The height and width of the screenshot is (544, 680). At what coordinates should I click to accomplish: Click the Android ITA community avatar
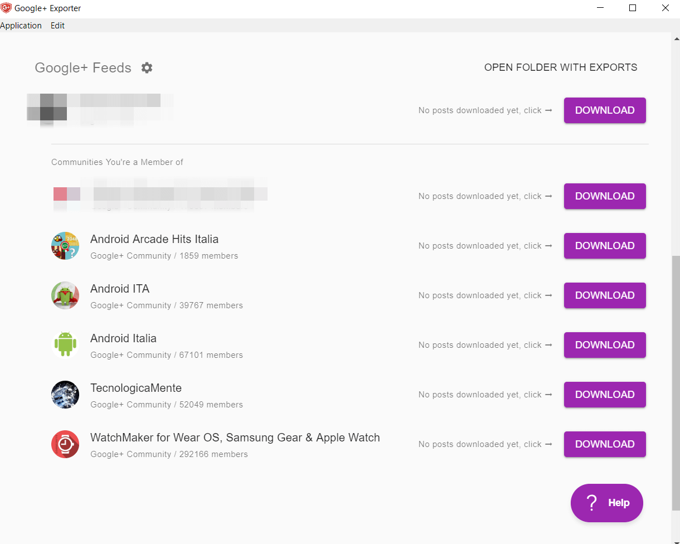point(65,295)
